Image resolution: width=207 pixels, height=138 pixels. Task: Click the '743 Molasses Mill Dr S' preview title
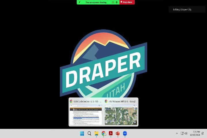pyautogui.click(x=122, y=101)
